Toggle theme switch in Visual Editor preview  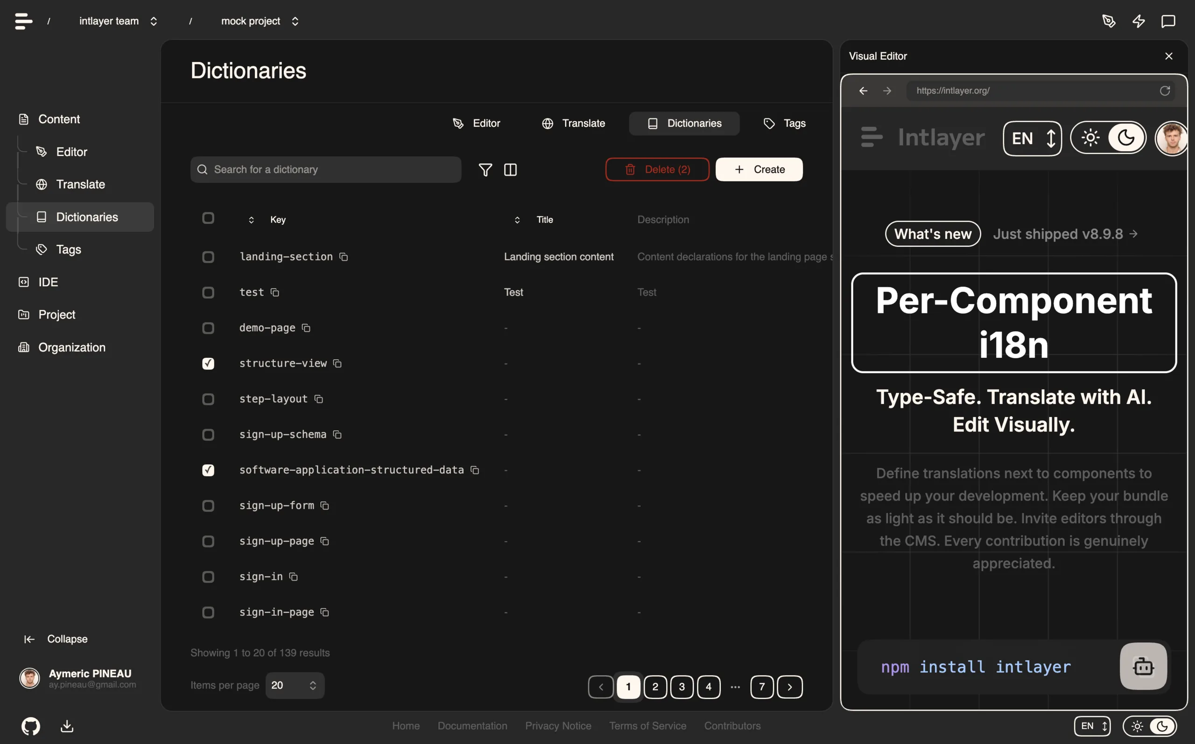(1108, 138)
